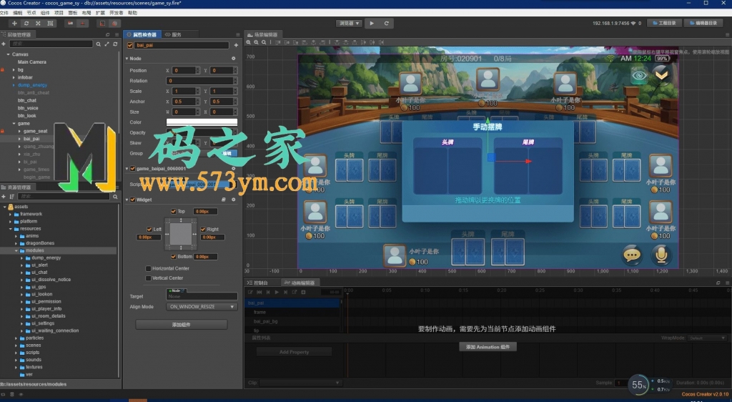Enable Vertical Center checkbox
Screen dimensions: 732x402
(x=149, y=278)
